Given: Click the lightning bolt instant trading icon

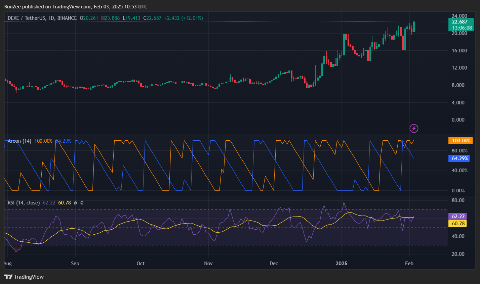Looking at the screenshot, I should [x=414, y=128].
